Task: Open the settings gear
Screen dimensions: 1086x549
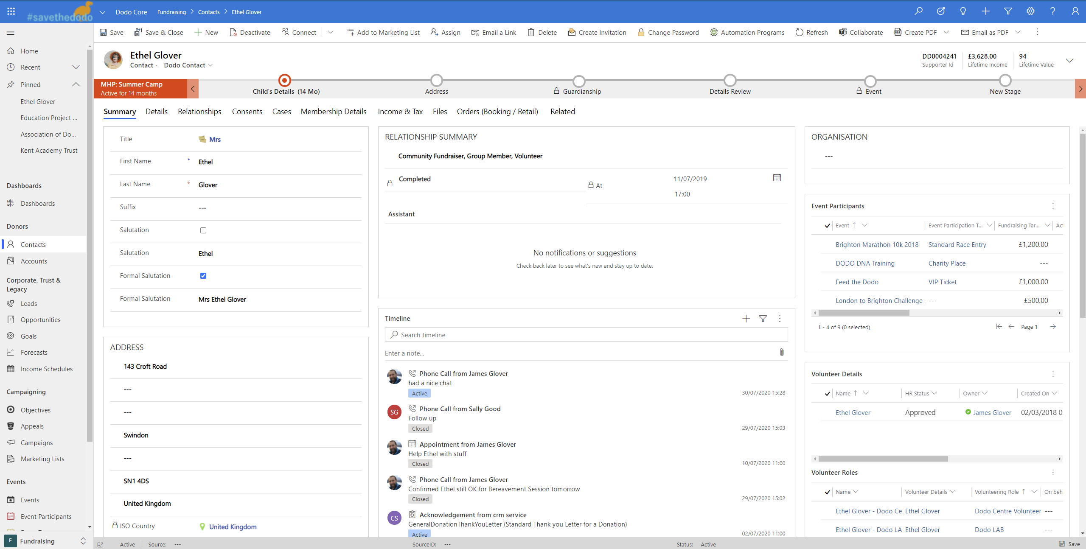Action: [x=1030, y=11]
